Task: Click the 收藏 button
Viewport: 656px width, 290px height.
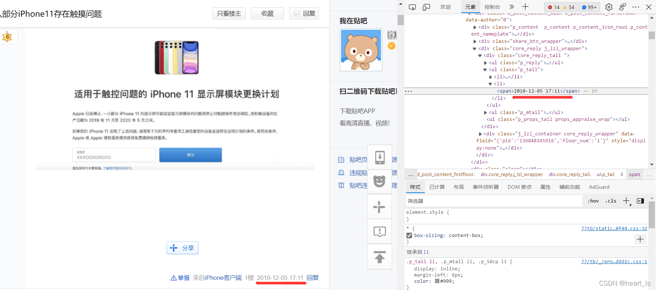Action: [x=267, y=13]
